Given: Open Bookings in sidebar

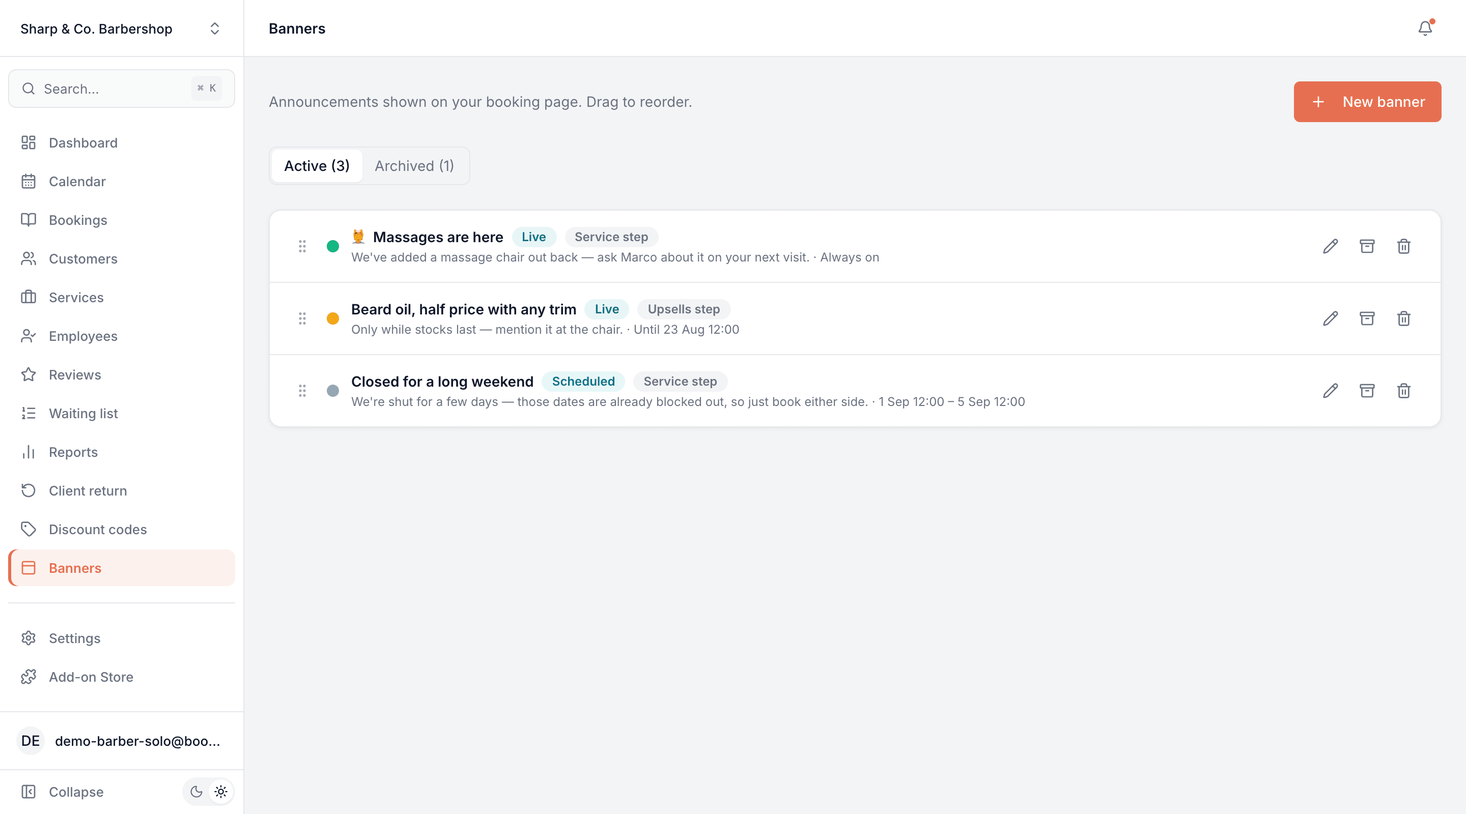Looking at the screenshot, I should [x=121, y=220].
